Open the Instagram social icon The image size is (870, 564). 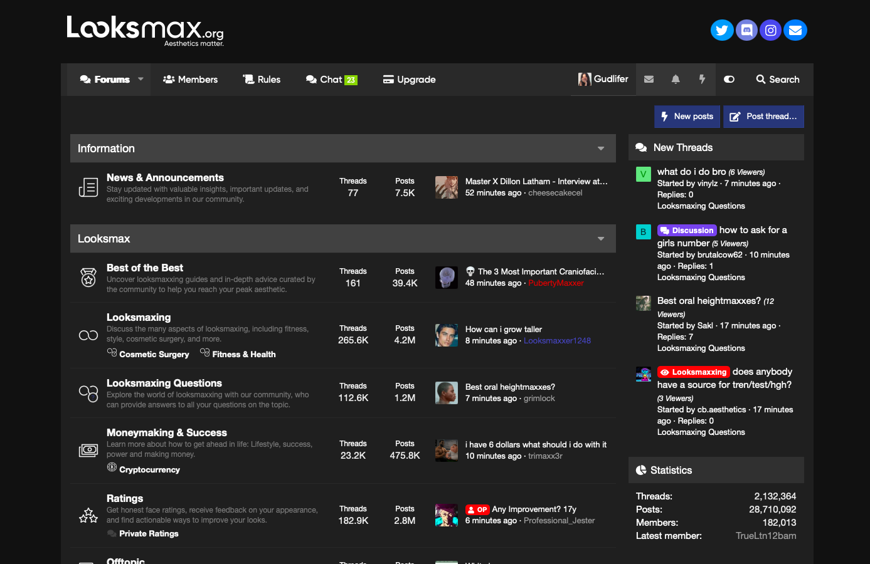(x=771, y=30)
